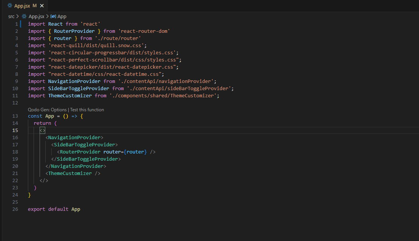Expand the chevron after App.jsx in the breadcrumb
Screen dimensions: 419x241
[x=47, y=17]
